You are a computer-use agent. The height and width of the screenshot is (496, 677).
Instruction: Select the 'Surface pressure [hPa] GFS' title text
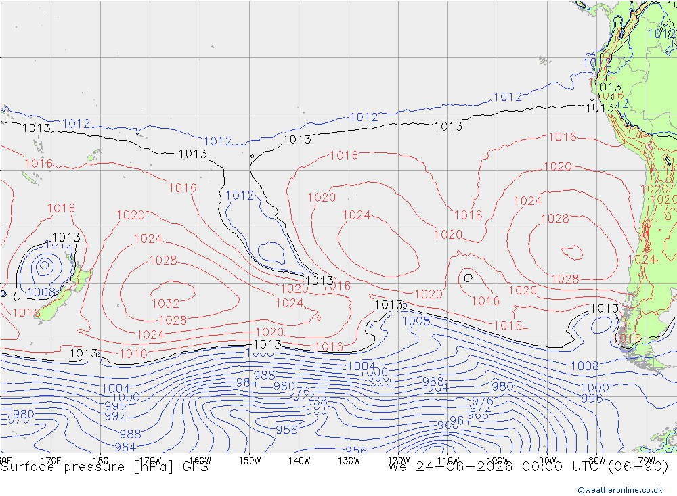(104, 467)
